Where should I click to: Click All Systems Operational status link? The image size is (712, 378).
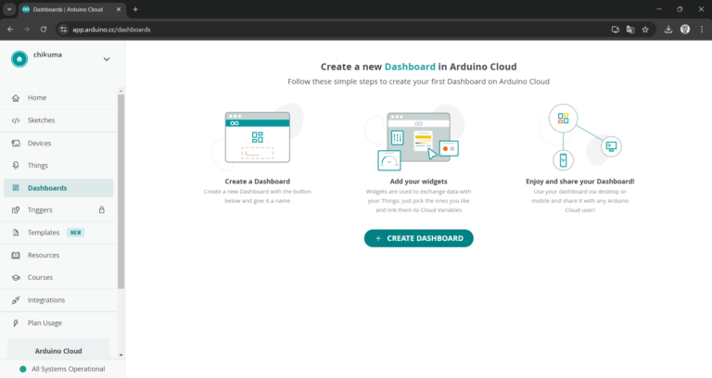point(68,369)
